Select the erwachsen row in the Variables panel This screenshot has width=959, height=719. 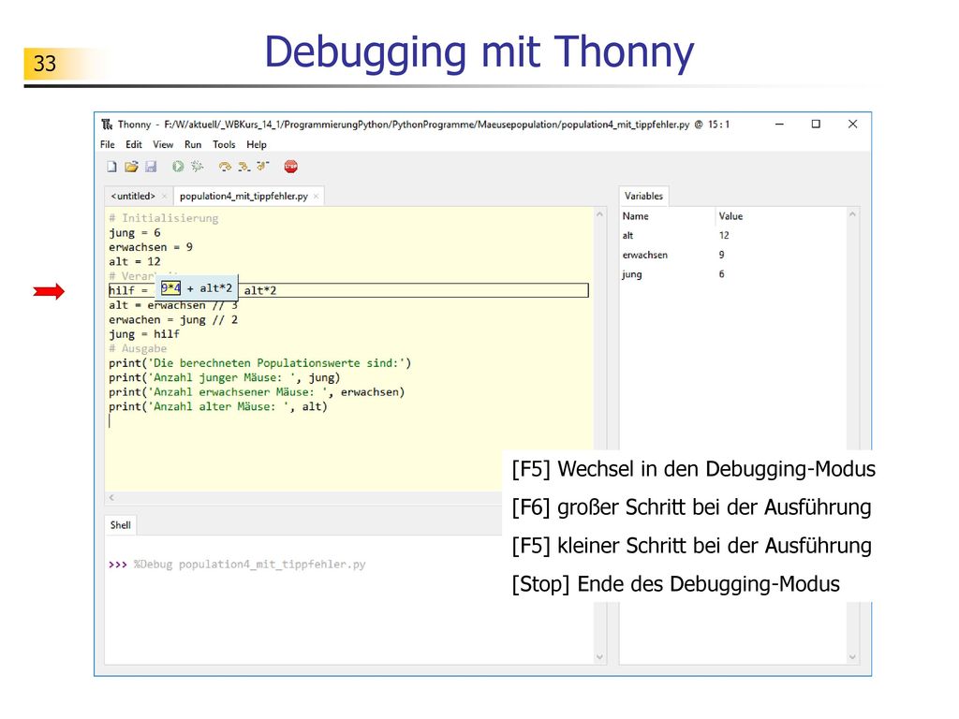pyautogui.click(x=732, y=255)
